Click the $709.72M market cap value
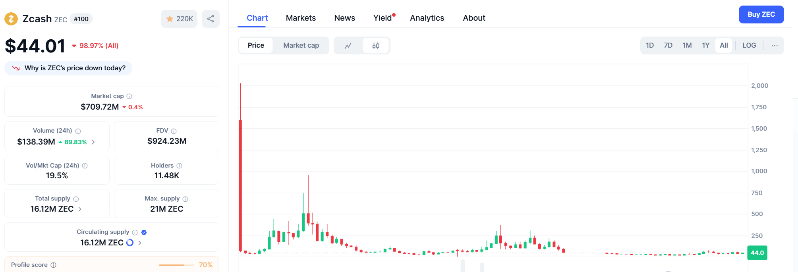This screenshot has height=272, width=798. (x=100, y=107)
